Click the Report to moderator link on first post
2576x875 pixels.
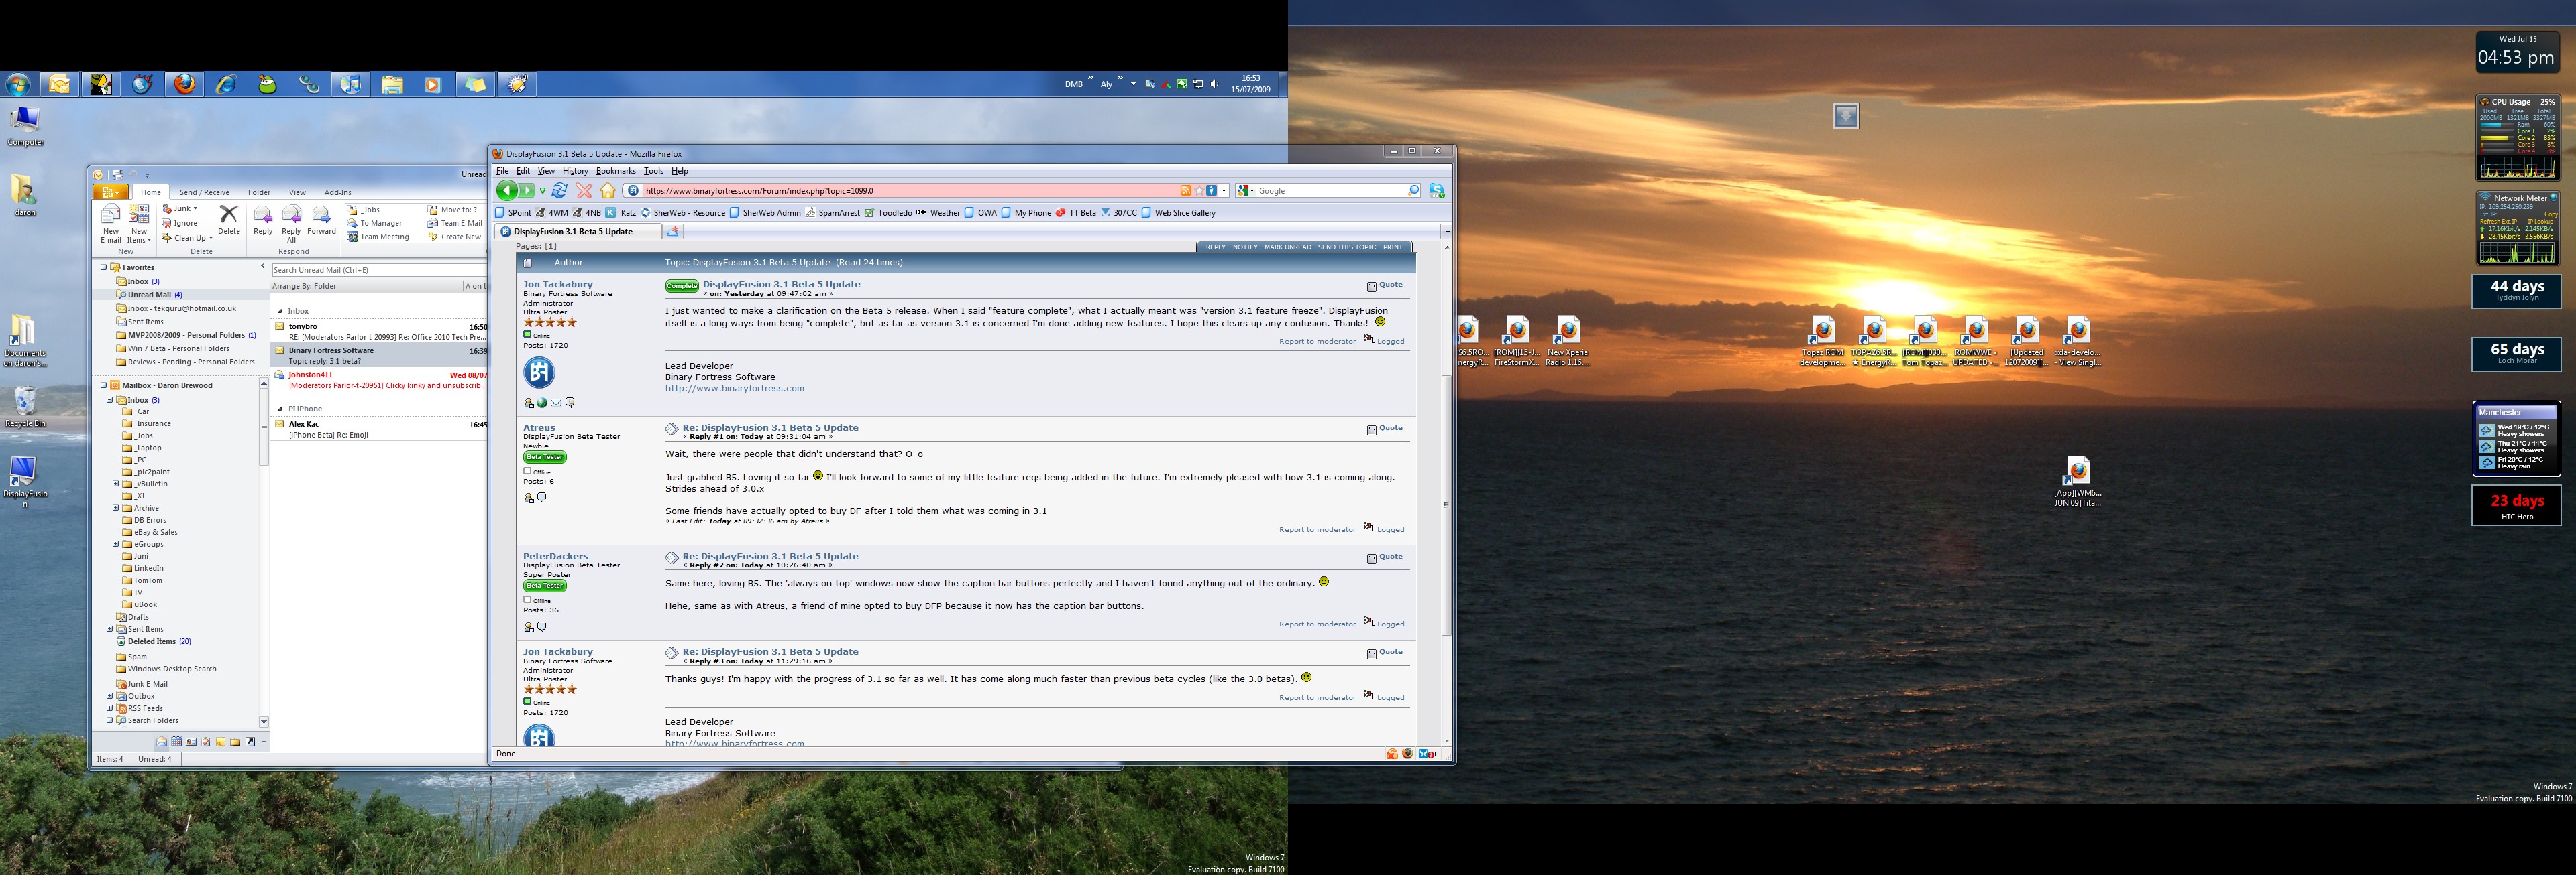pos(1317,342)
